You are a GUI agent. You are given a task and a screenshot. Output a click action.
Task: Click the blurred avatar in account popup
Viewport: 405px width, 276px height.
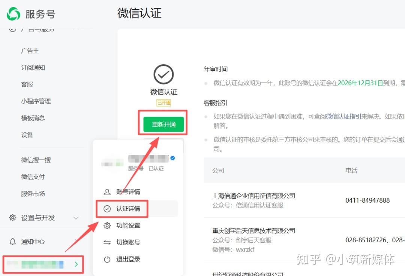click(112, 163)
